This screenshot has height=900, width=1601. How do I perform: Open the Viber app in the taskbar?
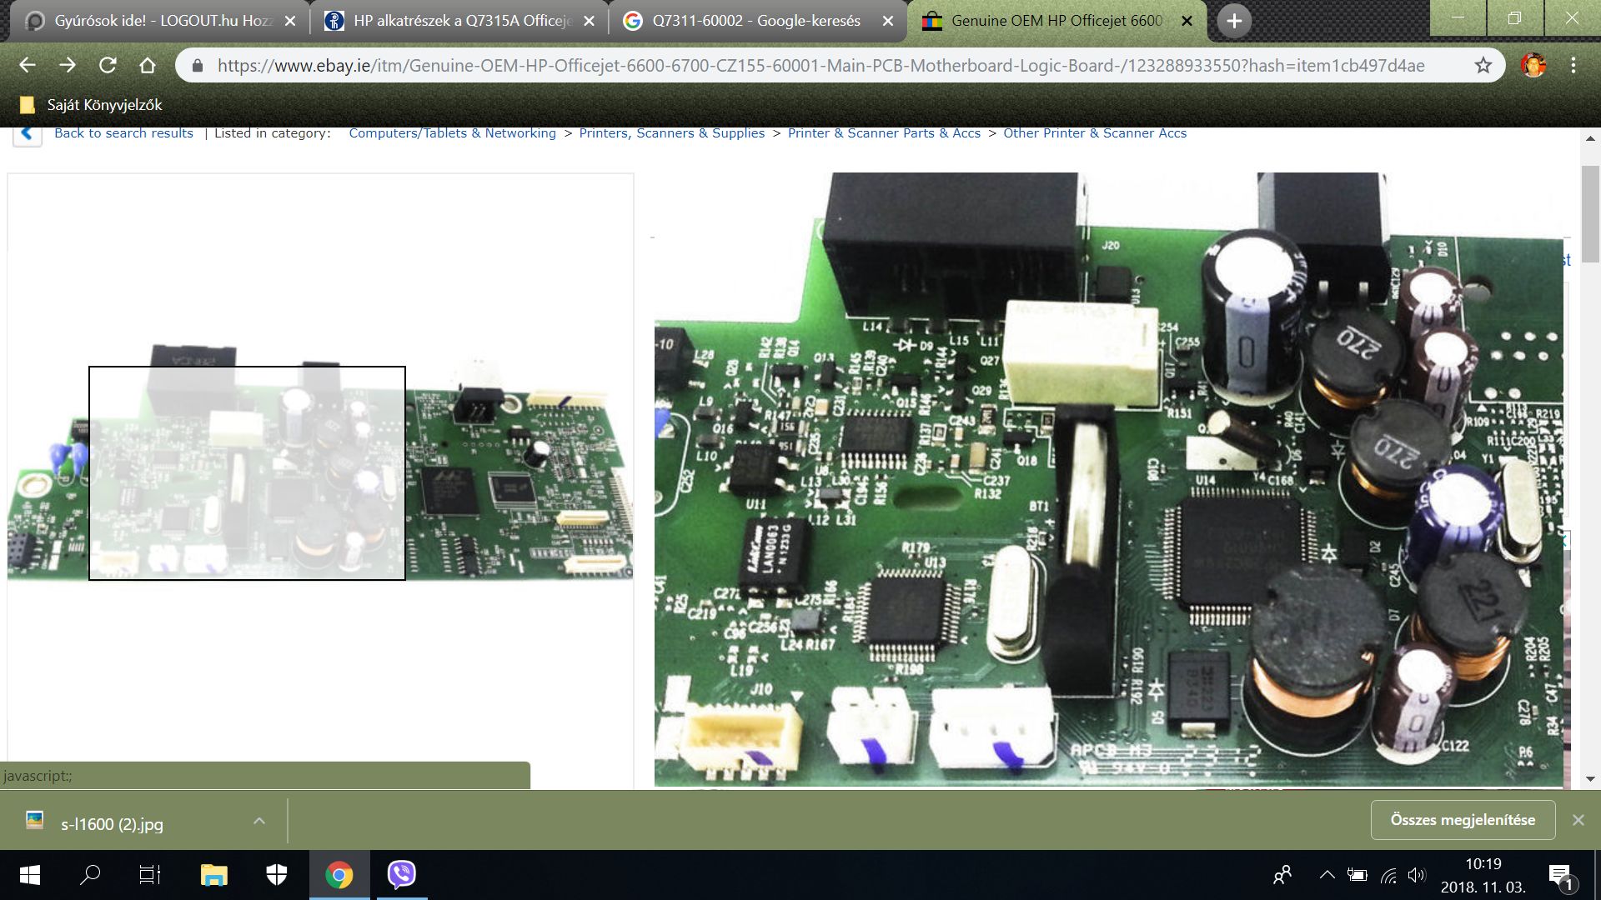(402, 874)
